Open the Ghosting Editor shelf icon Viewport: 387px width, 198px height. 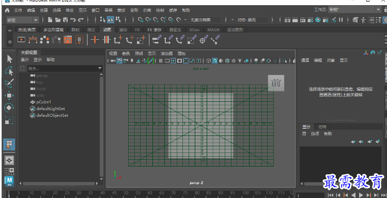click(68, 40)
